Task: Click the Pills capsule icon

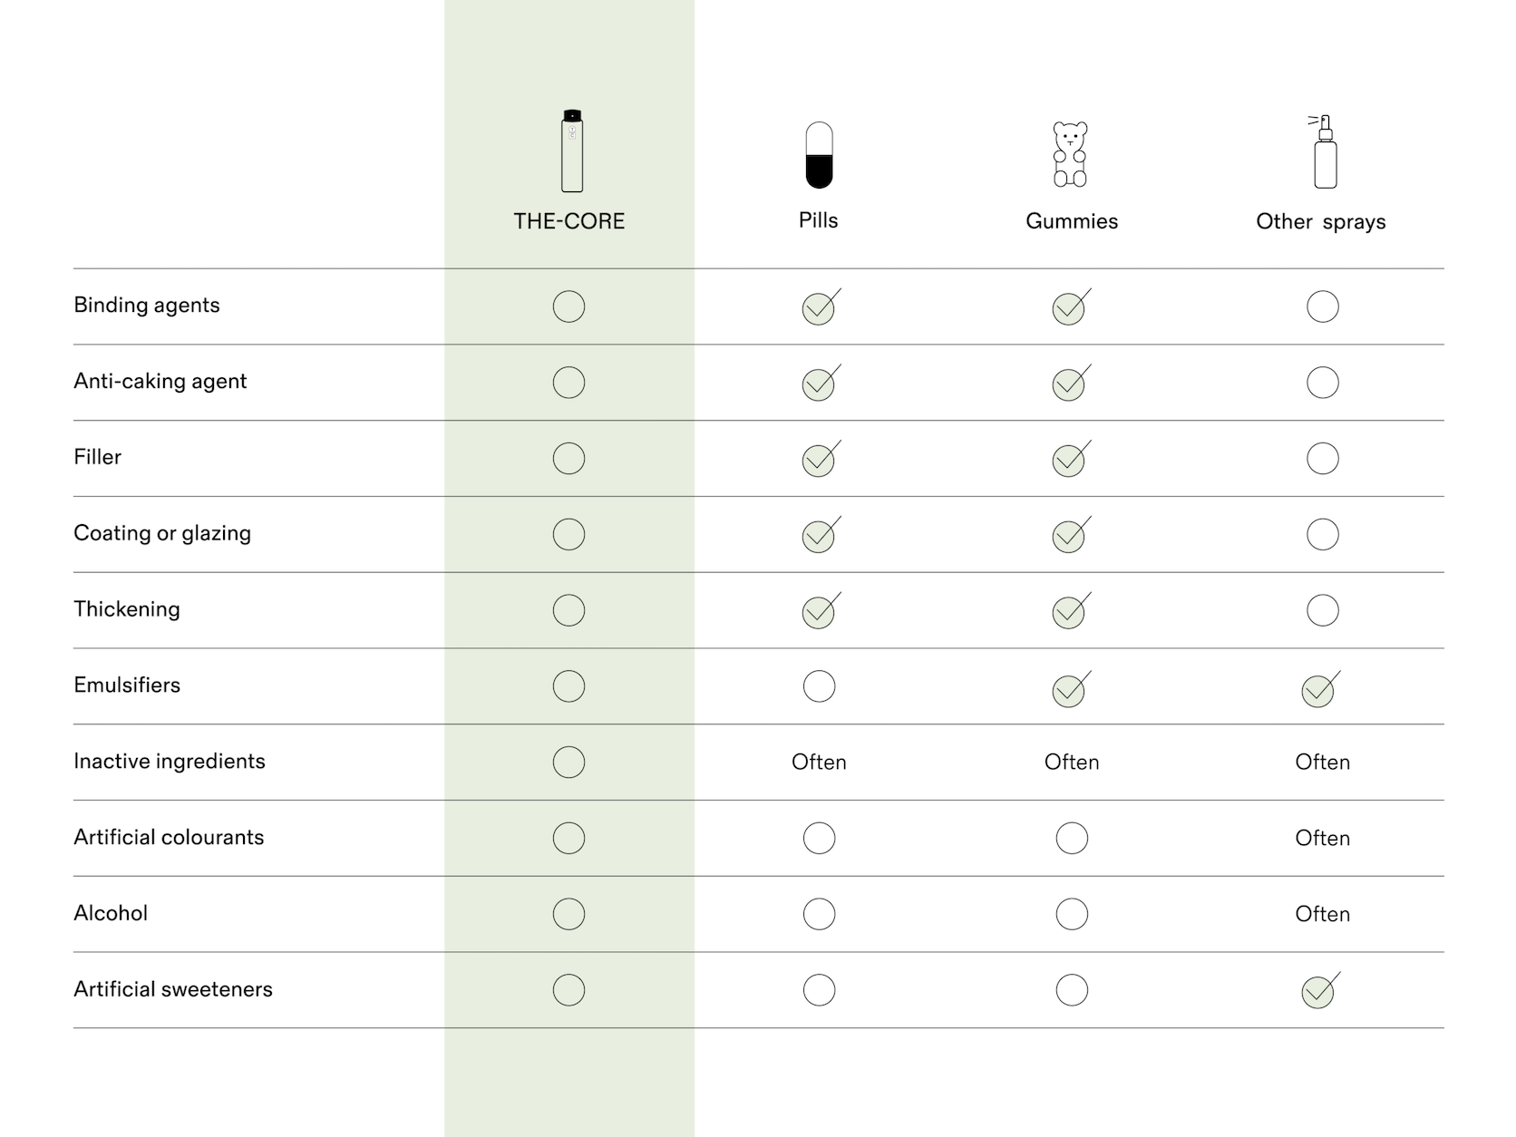Action: (819, 155)
